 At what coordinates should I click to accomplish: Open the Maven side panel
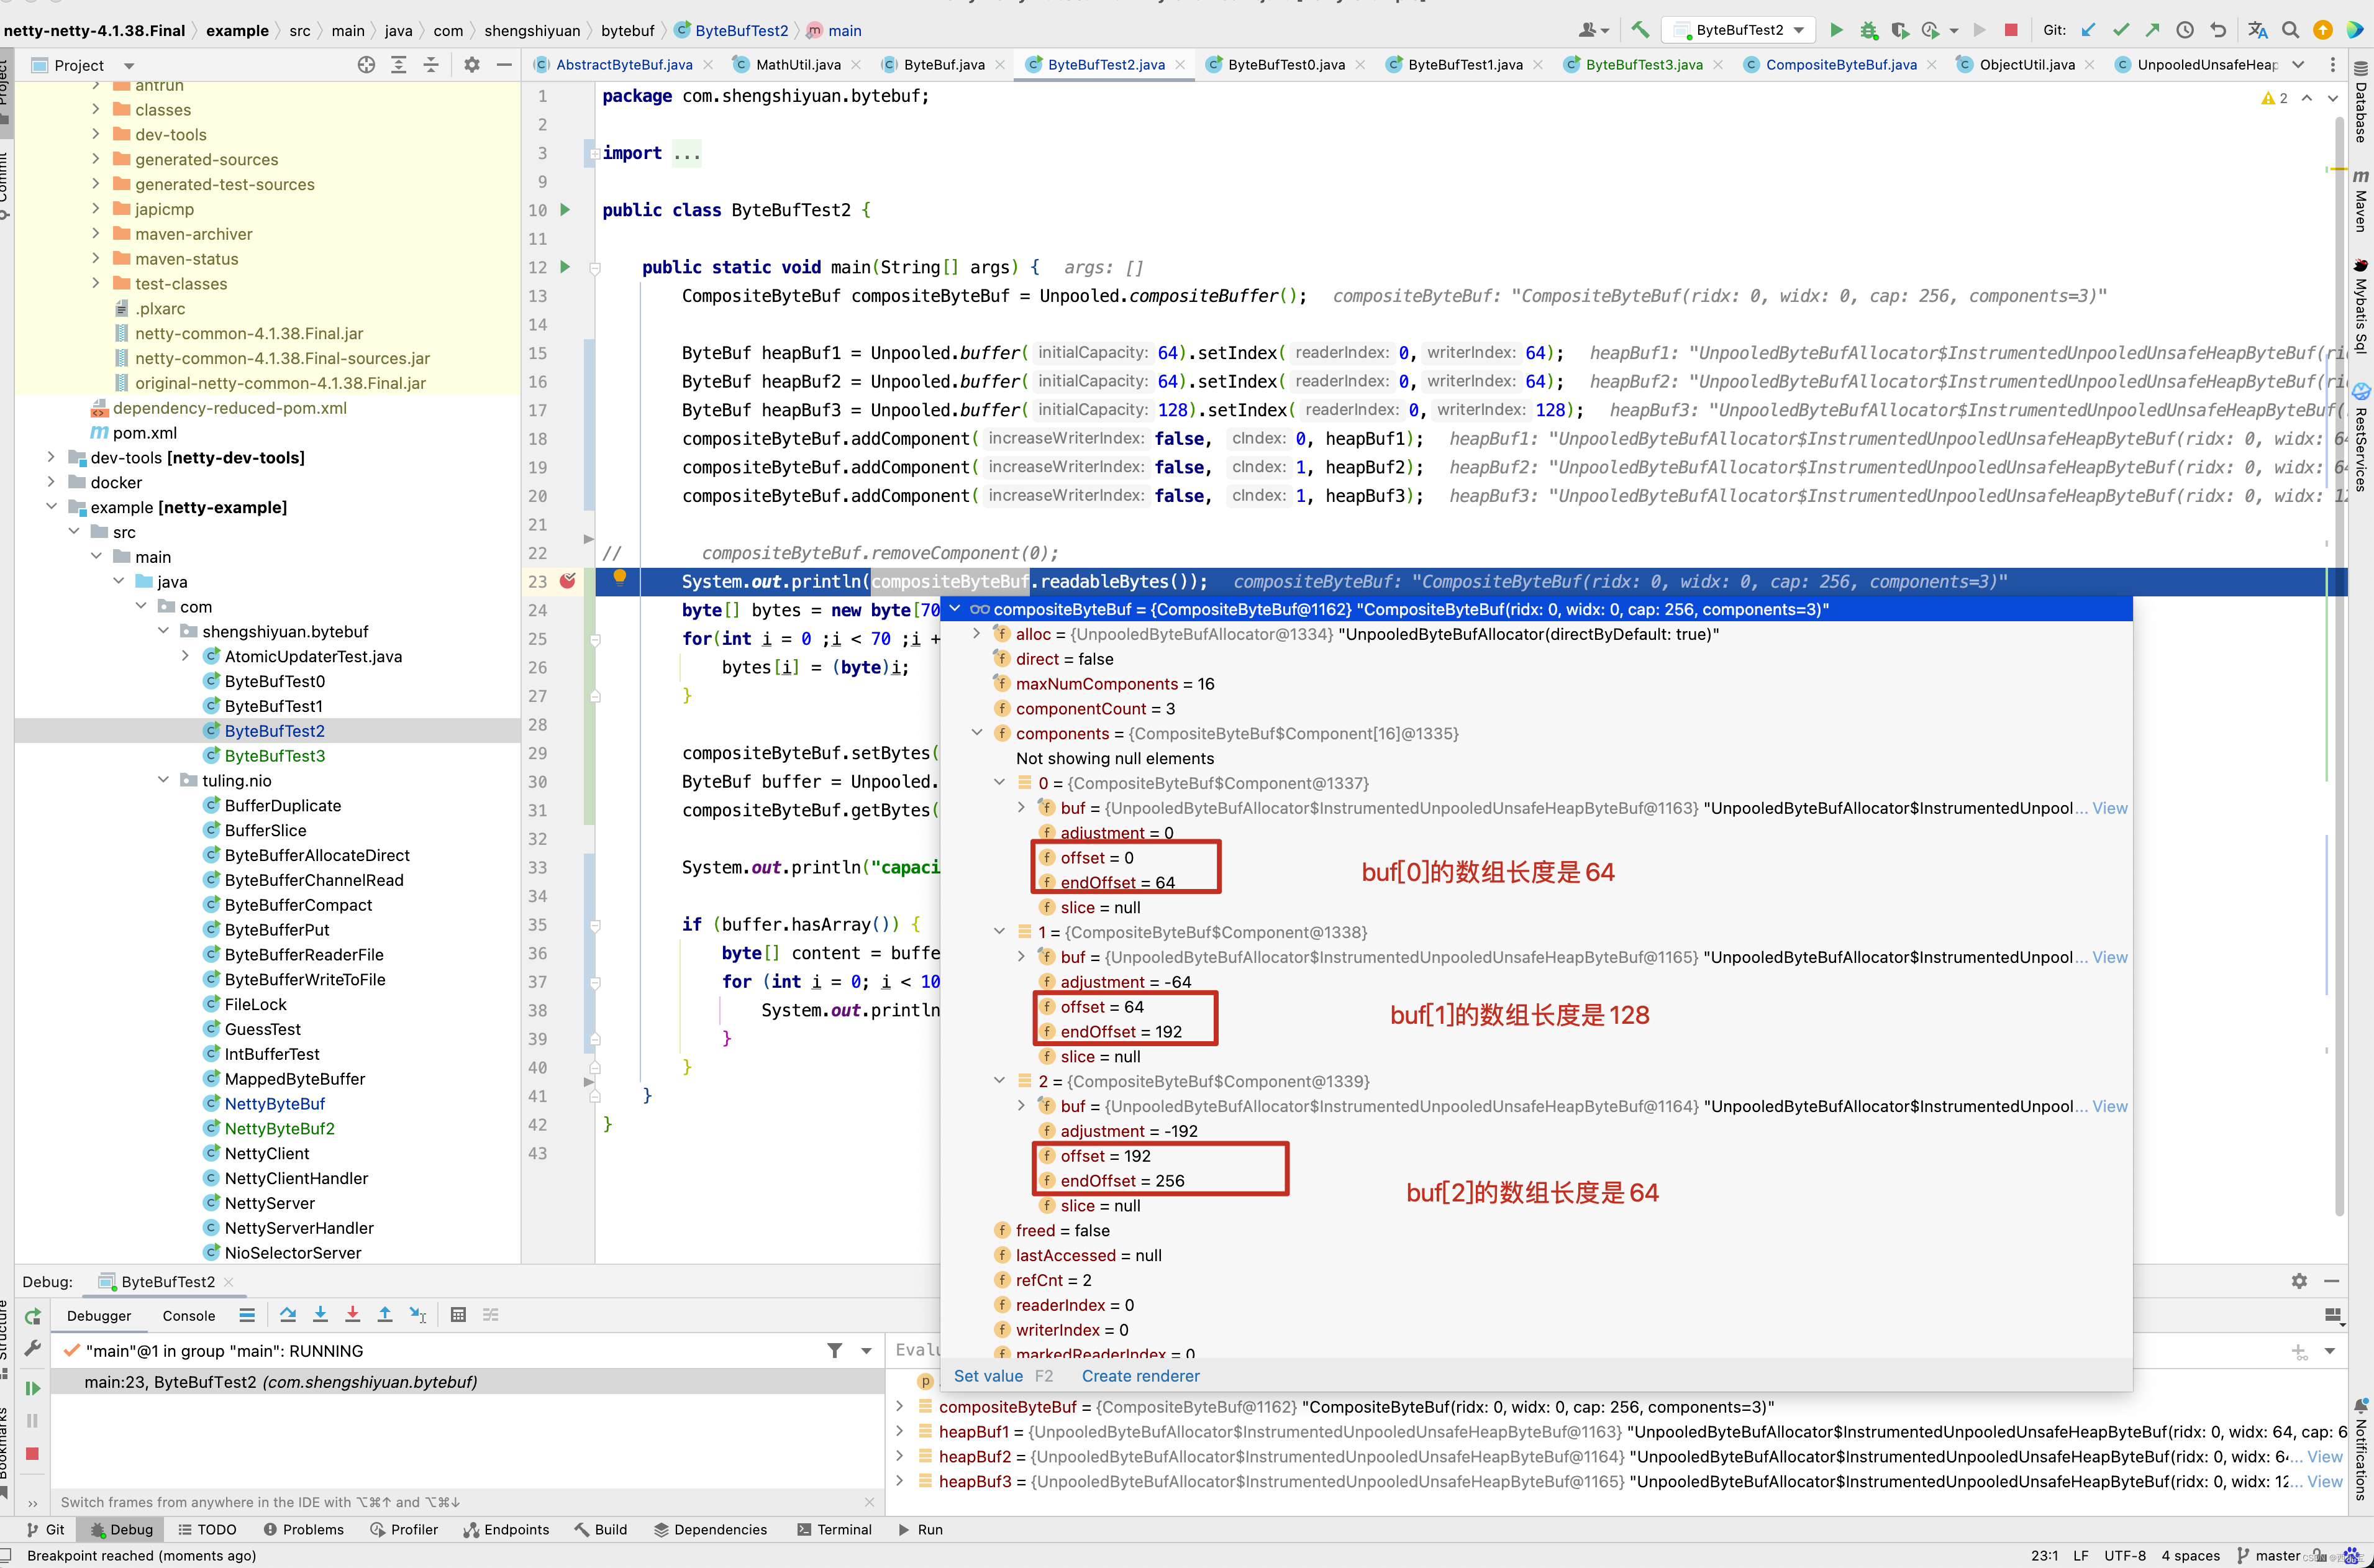tap(2360, 200)
